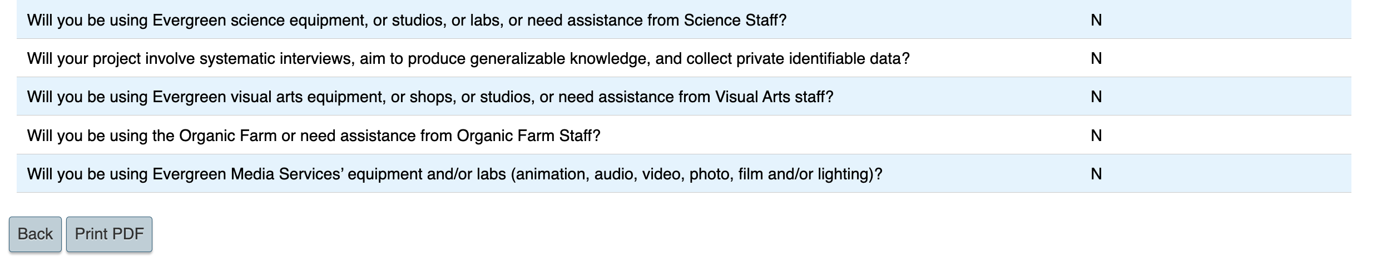
Task: Select the Media Services equipment question text
Action: click(454, 174)
